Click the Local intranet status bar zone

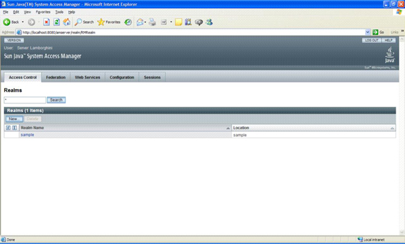[371, 239]
